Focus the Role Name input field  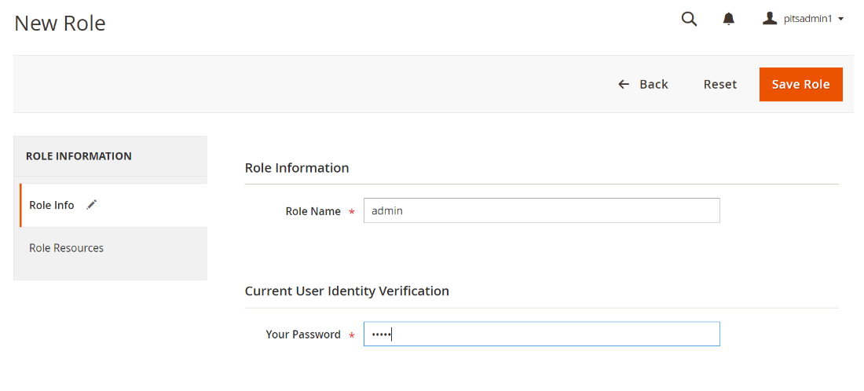click(541, 210)
